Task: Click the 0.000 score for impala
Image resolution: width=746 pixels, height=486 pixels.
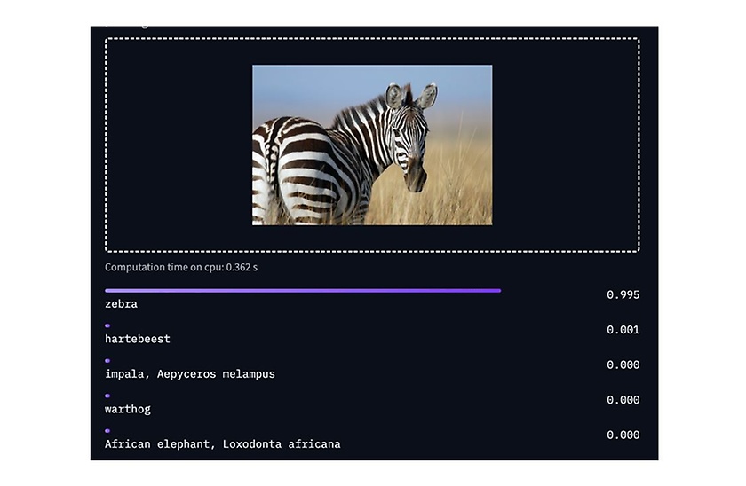Action: [623, 364]
